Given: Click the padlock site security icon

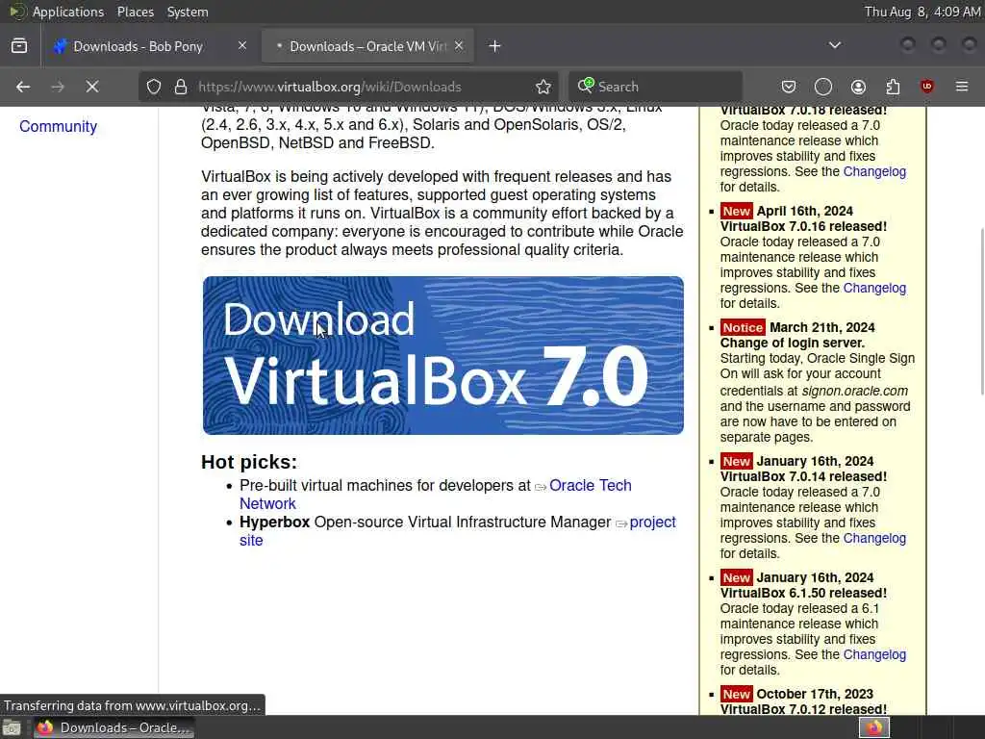Looking at the screenshot, I should point(181,87).
